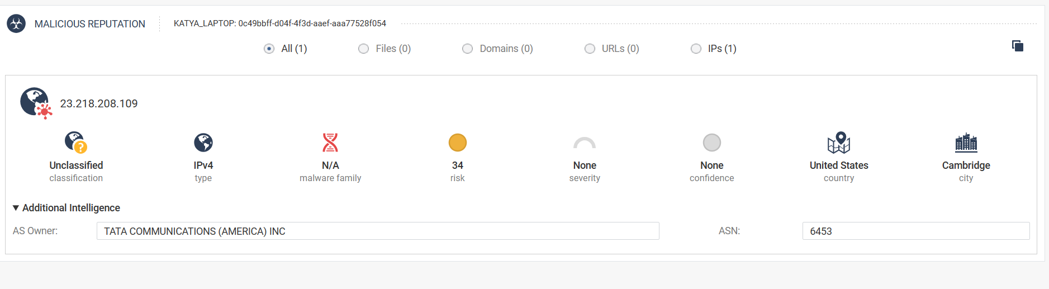Click the copy icon at top right
This screenshot has height=289, width=1049.
point(1017,46)
